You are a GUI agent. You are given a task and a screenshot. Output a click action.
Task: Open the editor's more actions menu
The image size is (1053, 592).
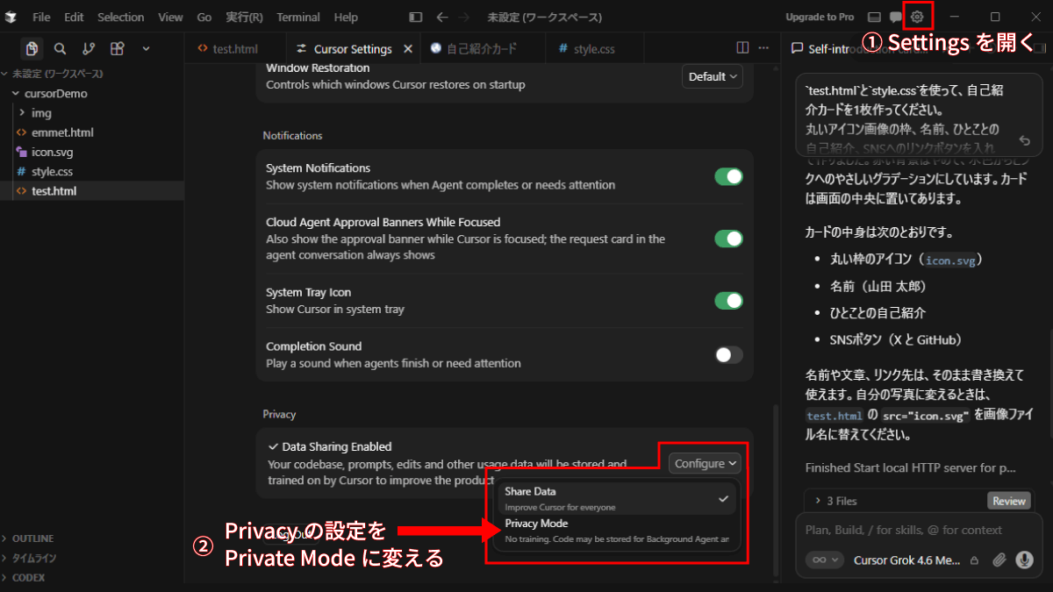763,48
